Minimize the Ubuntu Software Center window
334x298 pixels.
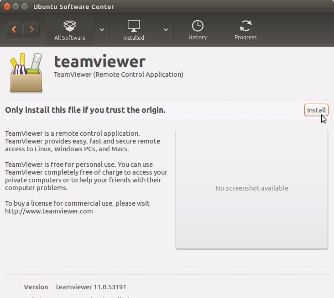(x=16, y=6)
